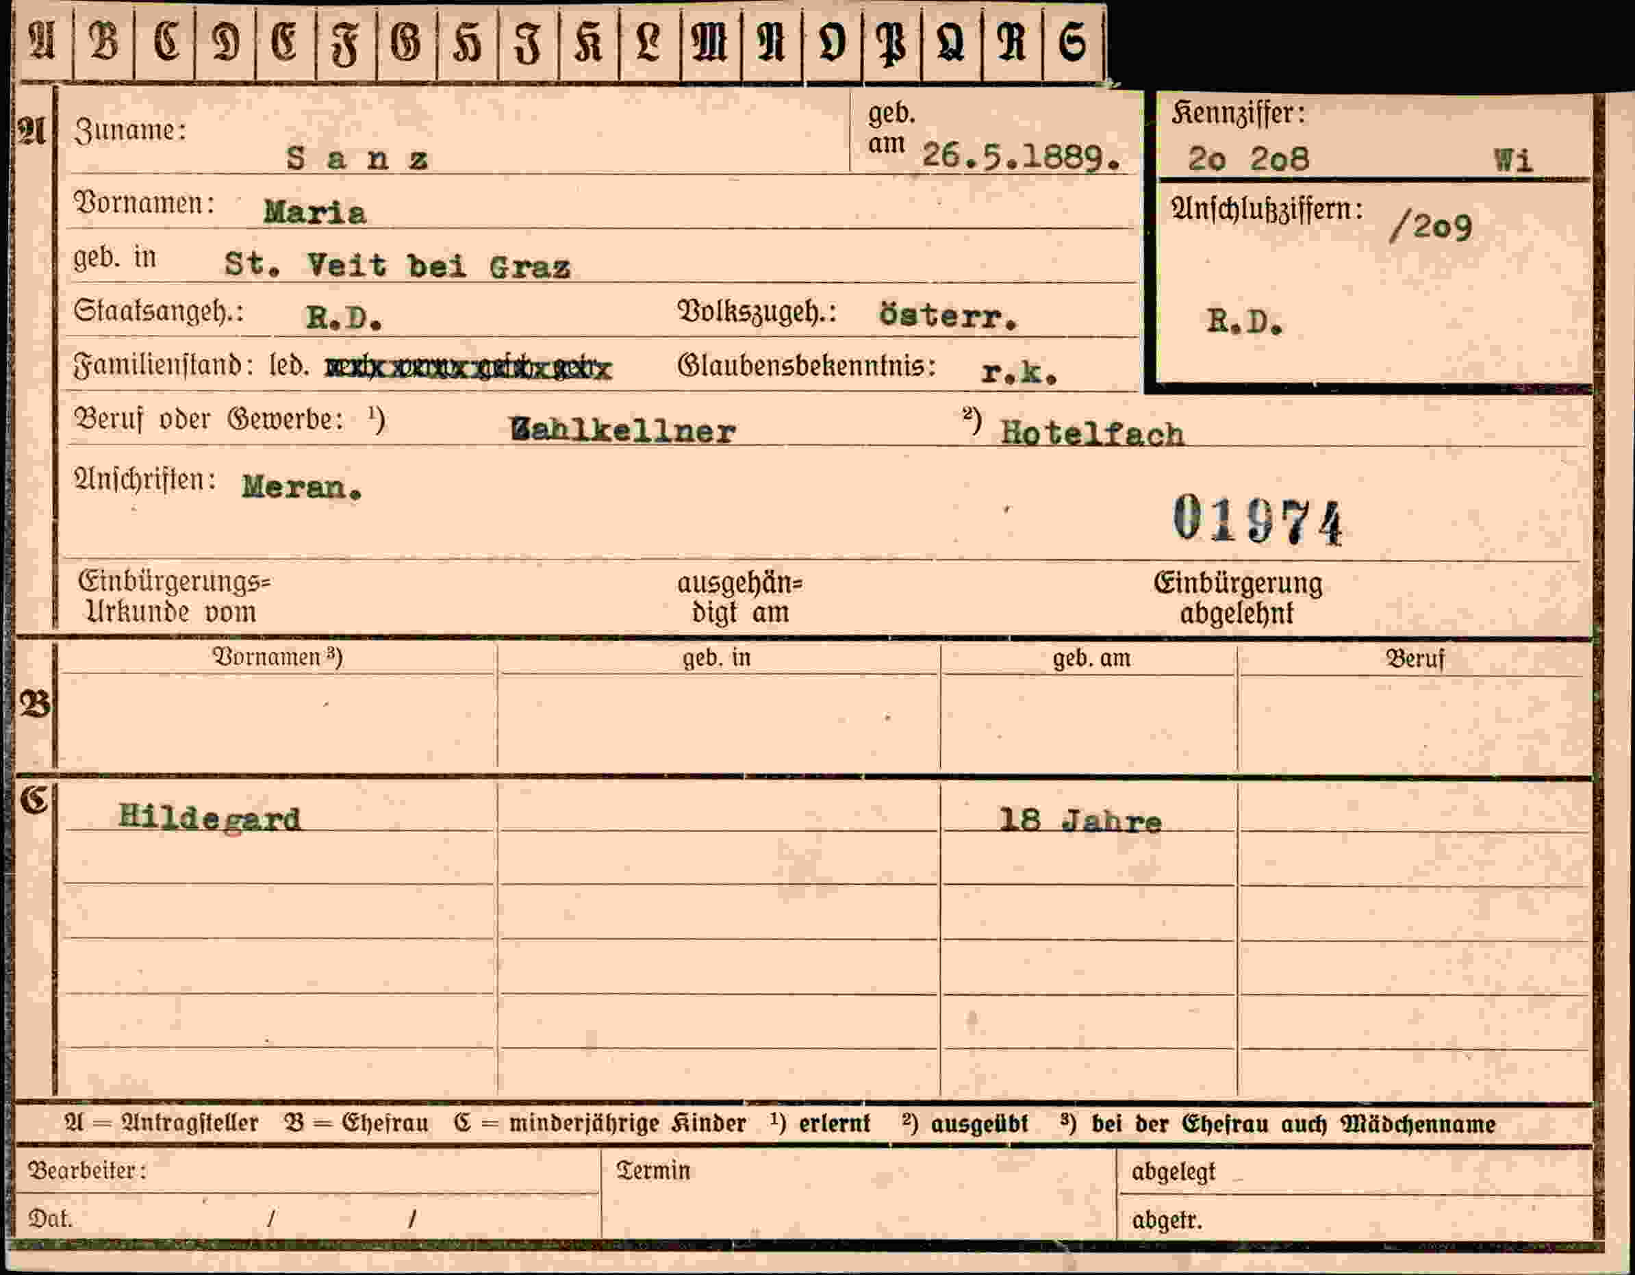Click 'ausgehändigt am' label
The width and height of the screenshot is (1635, 1275).
(739, 598)
